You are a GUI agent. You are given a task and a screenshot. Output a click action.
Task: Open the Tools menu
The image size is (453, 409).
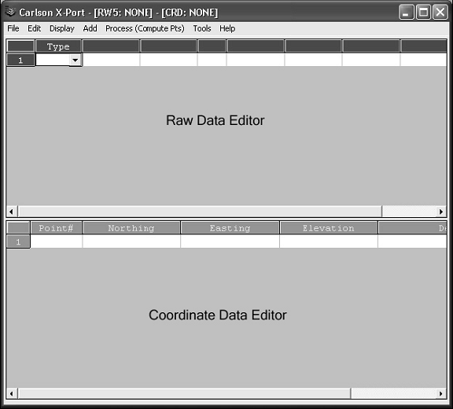pyautogui.click(x=202, y=28)
